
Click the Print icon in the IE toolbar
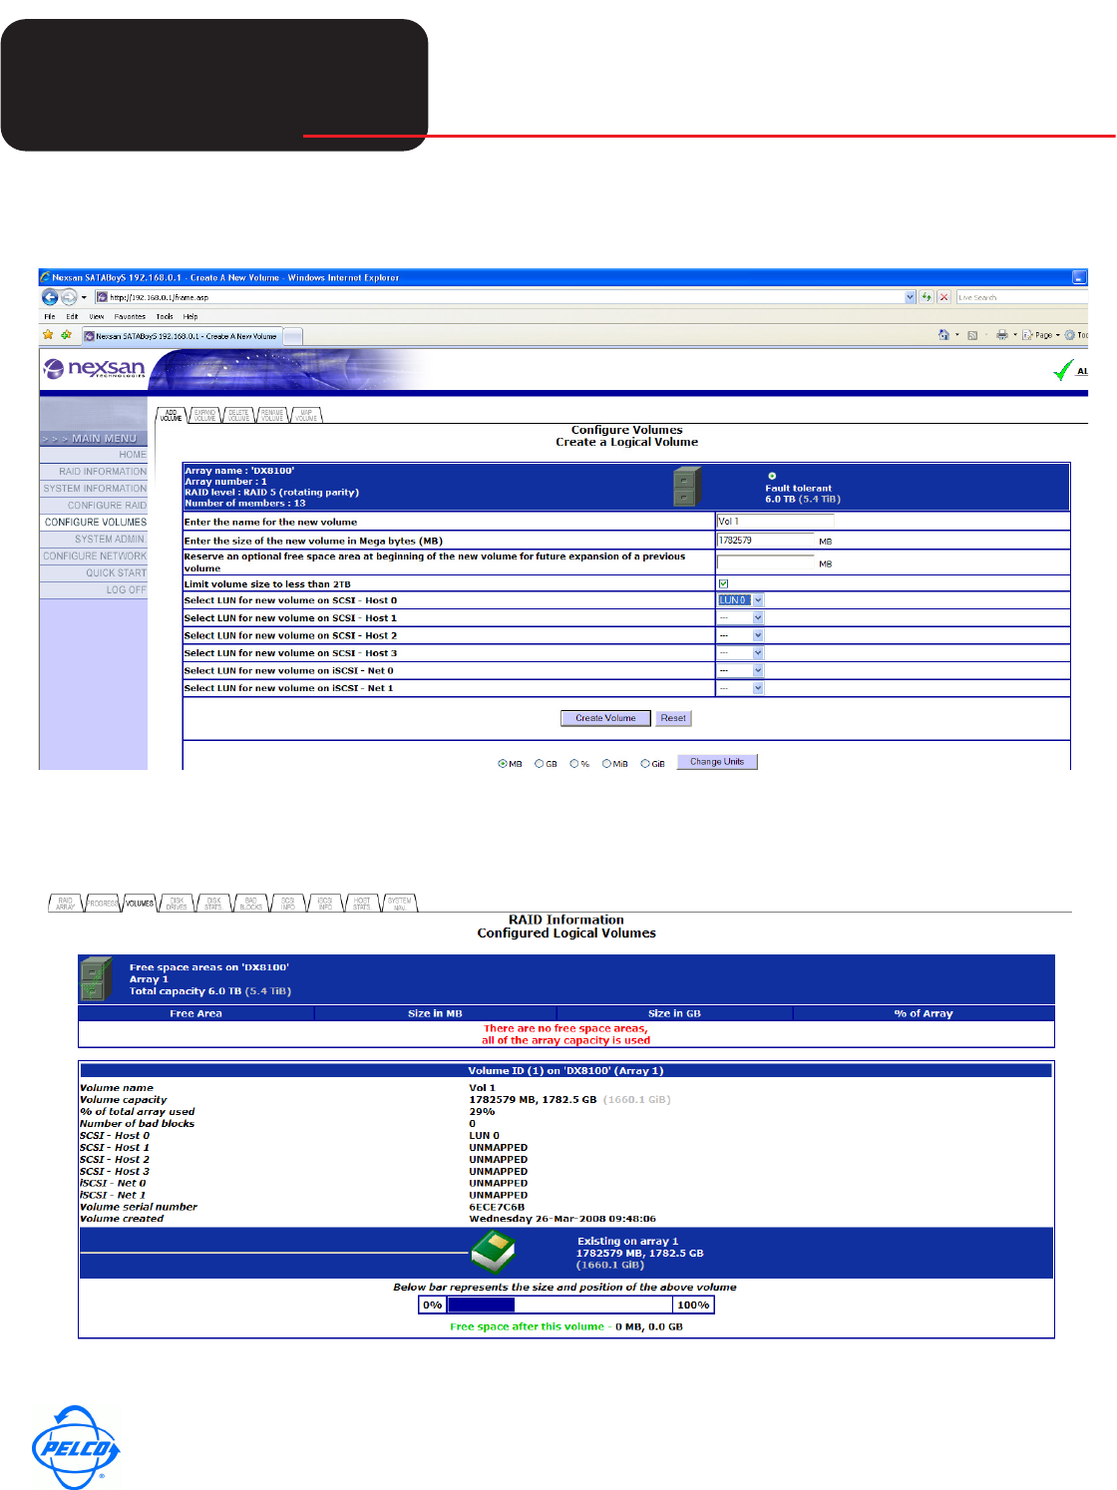click(x=1001, y=335)
